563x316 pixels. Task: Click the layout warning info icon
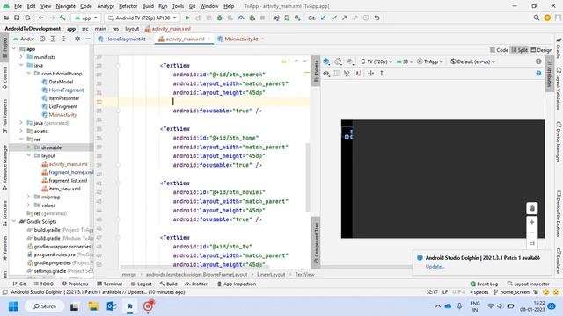(x=538, y=61)
